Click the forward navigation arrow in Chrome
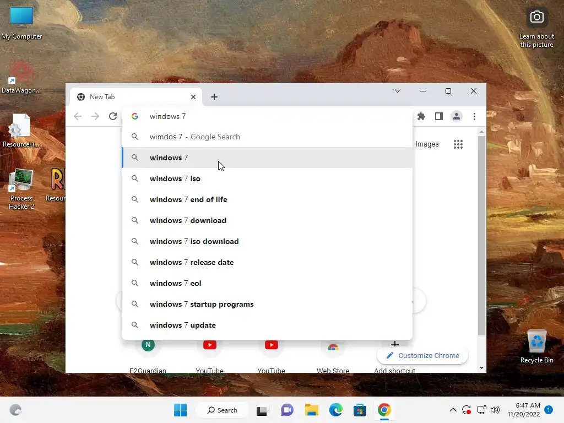Screen dimensions: 564x423 [x=95, y=116]
